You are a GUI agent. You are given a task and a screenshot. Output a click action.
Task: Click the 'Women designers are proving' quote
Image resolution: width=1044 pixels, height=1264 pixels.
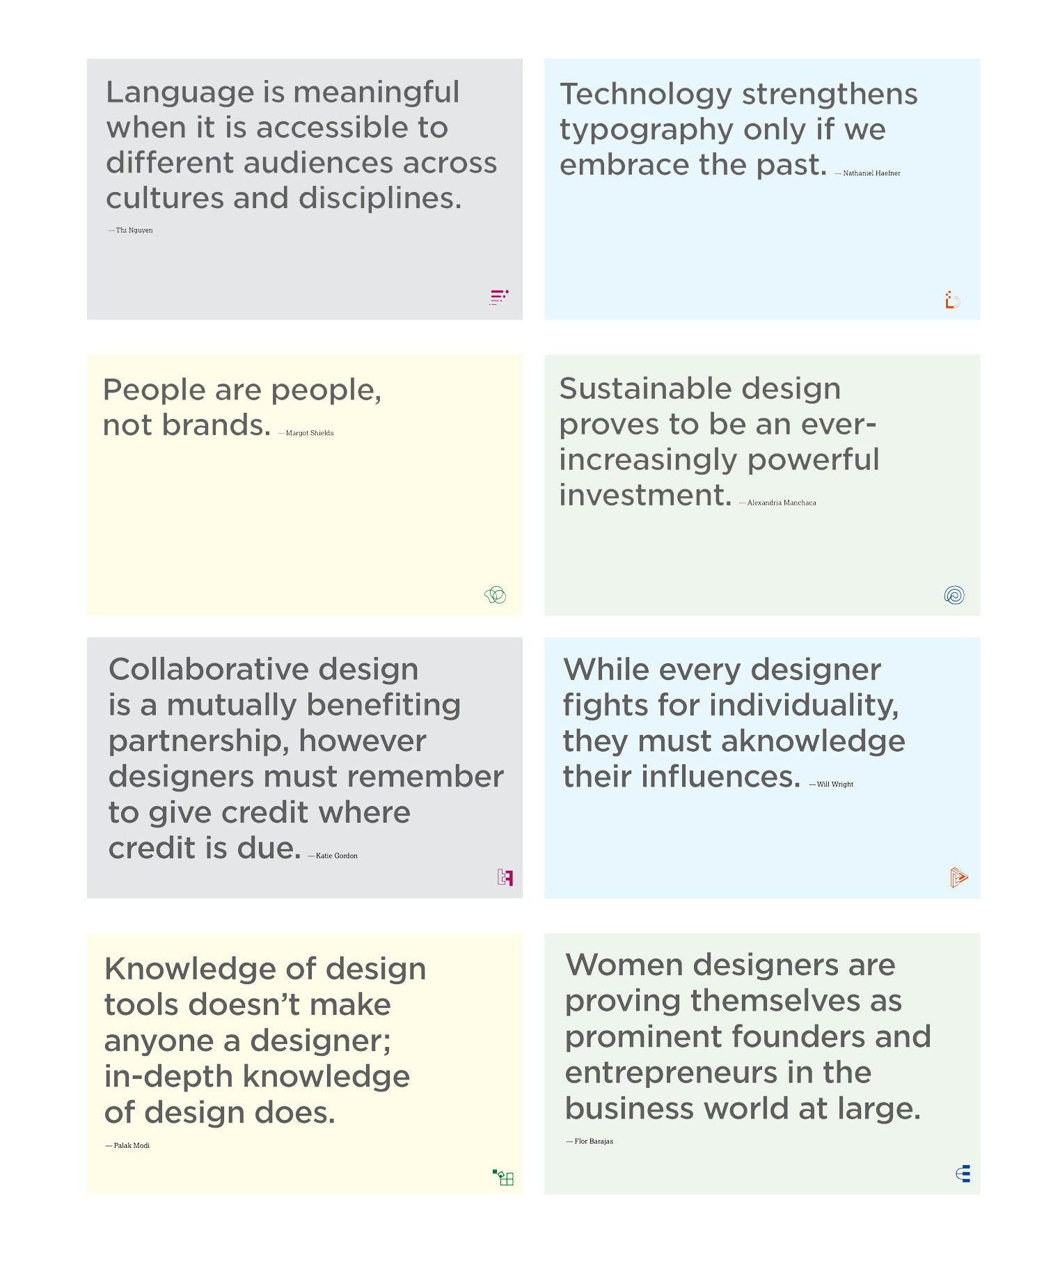coord(748,1036)
